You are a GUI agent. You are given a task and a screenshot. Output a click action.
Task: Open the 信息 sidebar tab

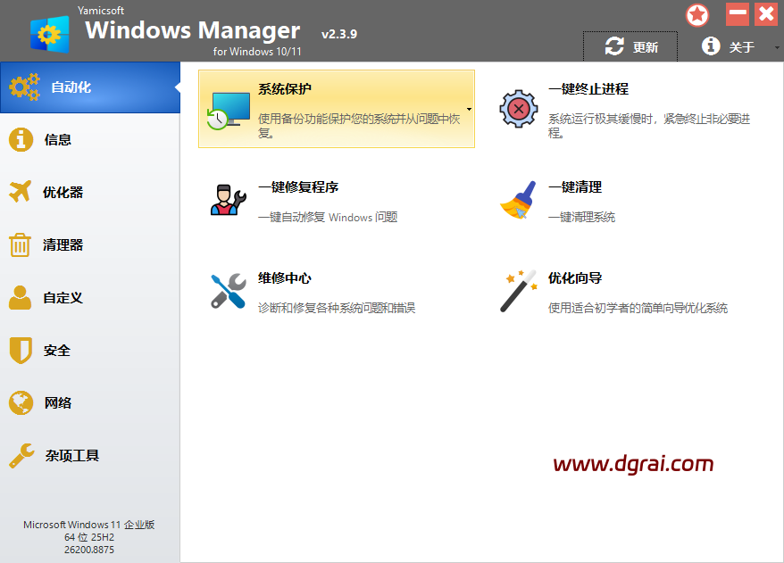point(90,139)
